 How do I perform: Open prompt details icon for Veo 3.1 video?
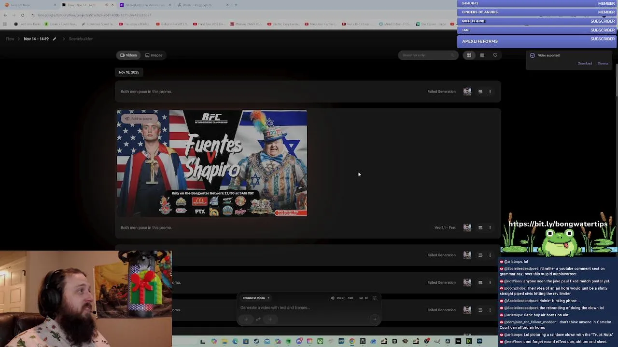pos(480,227)
